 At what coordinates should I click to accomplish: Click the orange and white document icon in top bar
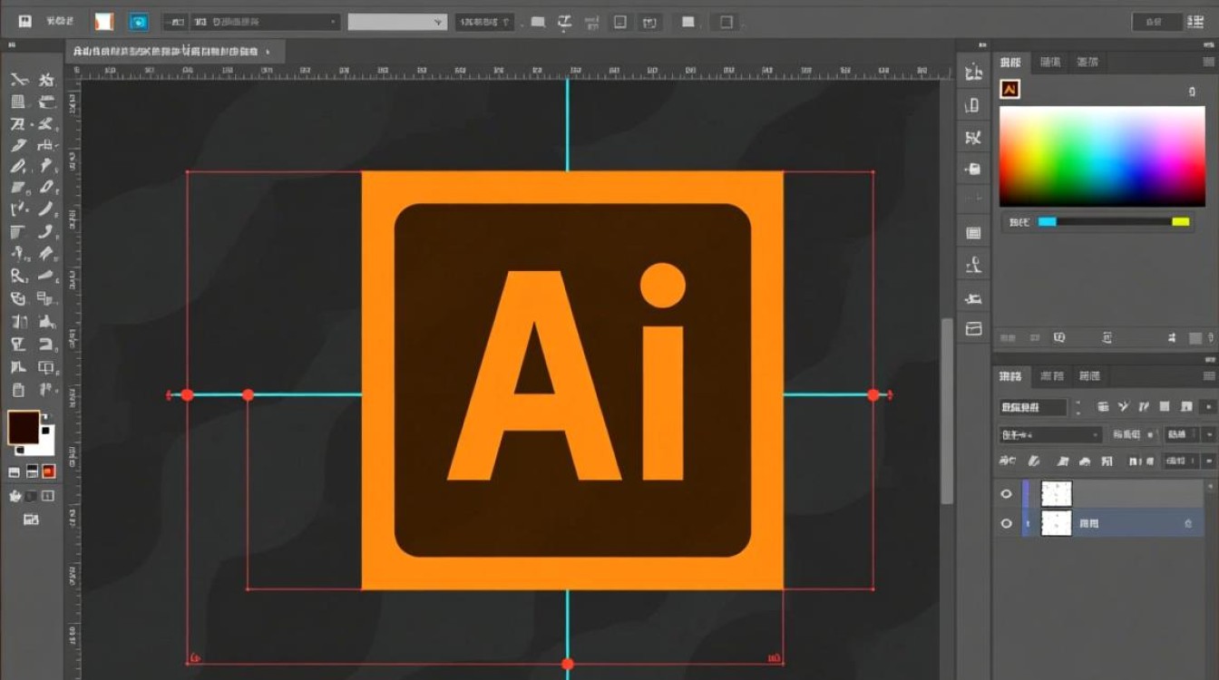point(104,22)
